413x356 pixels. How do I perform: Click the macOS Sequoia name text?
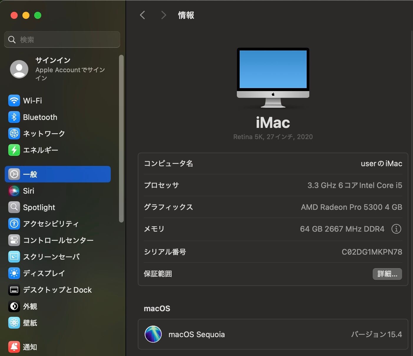pyautogui.click(x=196, y=334)
